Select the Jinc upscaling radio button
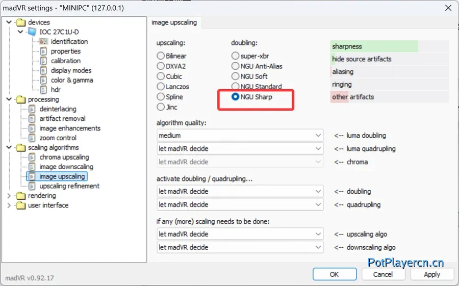The image size is (459, 286). (x=161, y=107)
